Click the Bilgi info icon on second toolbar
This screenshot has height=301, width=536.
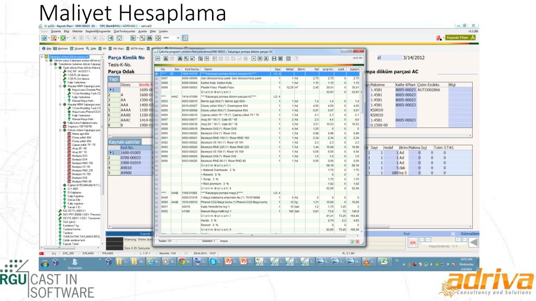pos(47,49)
